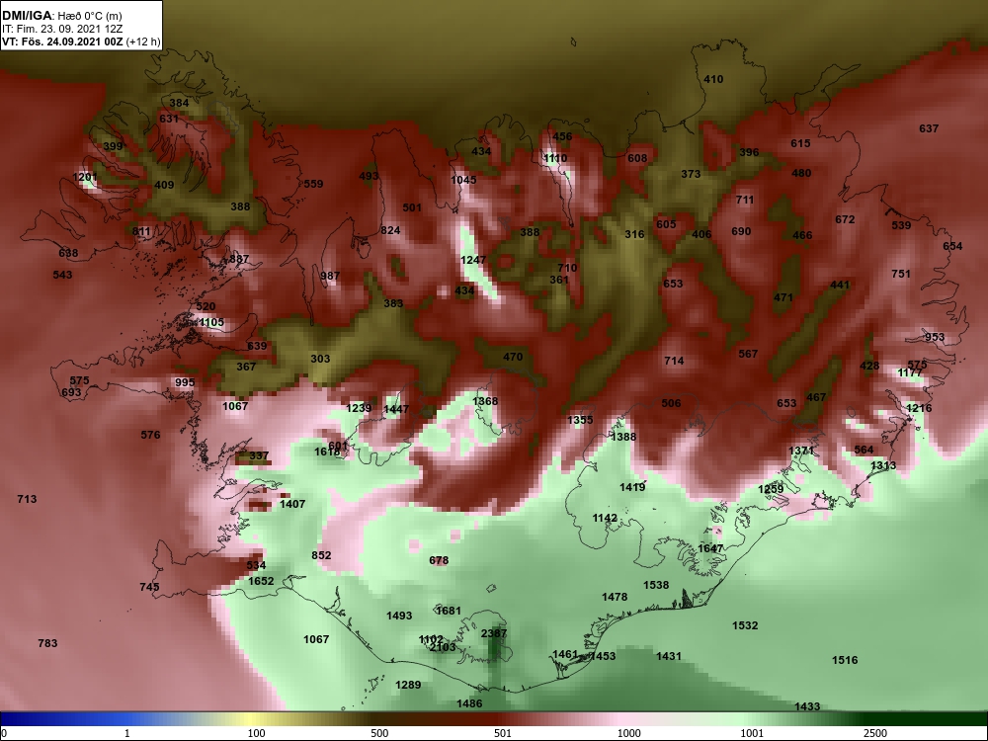Click the 337 label

point(258,455)
